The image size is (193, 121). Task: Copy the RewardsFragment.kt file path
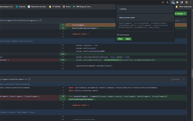(x=30, y=79)
